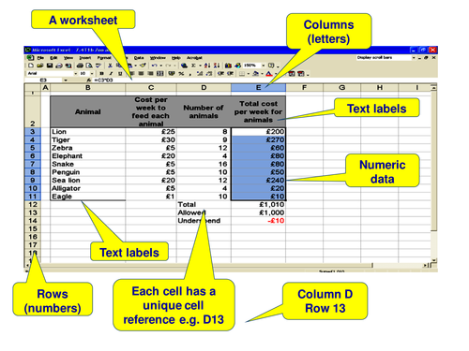Screen dimensions: 469x351
Task: Open the View menu
Action: pyautogui.click(x=68, y=58)
